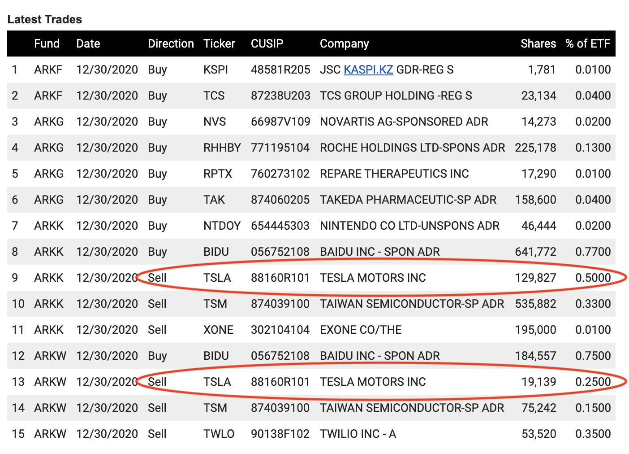Click the CUSIP column header

tap(267, 44)
